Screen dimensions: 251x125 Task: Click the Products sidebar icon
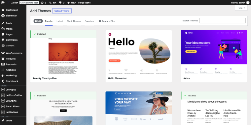pyautogui.click(x=3, y=59)
